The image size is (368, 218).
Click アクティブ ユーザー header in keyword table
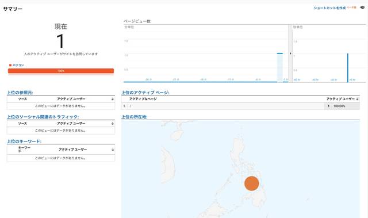73,150
